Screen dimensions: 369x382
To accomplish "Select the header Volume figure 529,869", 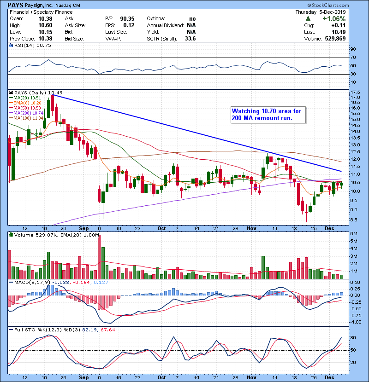I will pos(335,39).
